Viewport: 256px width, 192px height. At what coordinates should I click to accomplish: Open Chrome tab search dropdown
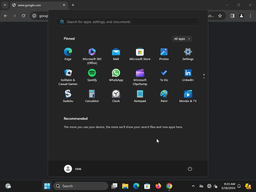tap(5, 5)
